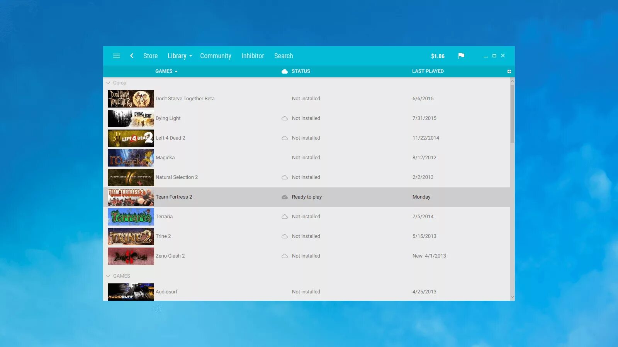Click the 'New 4/1/2013' last played entry
The width and height of the screenshot is (618, 347).
429,256
